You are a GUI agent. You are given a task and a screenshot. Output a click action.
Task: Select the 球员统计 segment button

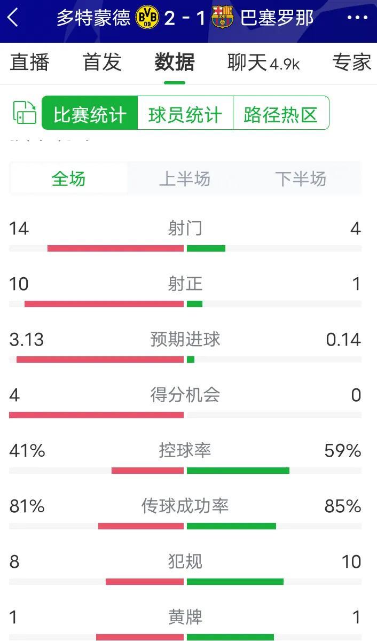pos(185,113)
